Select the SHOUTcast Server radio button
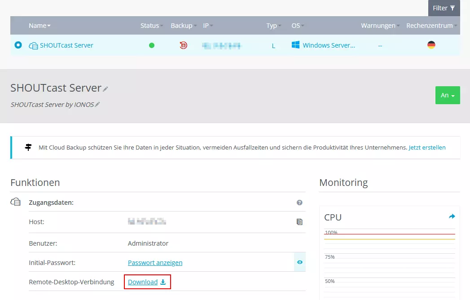This screenshot has width=470, height=300. 18,45
